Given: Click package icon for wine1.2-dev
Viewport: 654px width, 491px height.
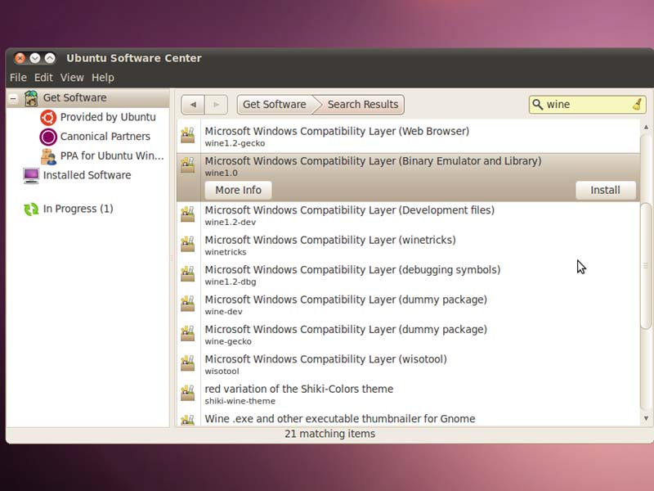Looking at the screenshot, I should [188, 214].
